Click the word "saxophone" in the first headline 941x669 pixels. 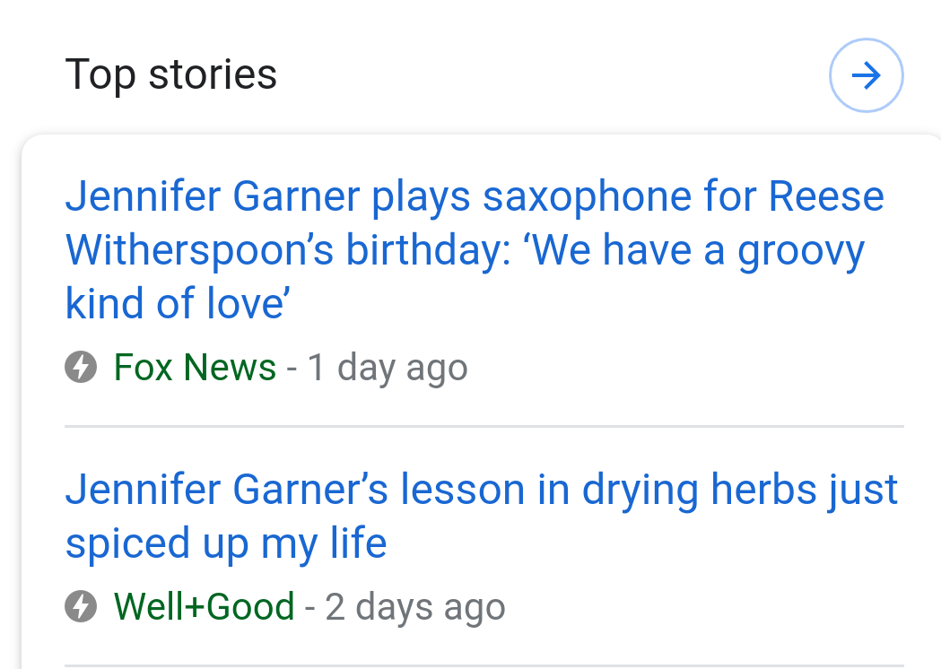click(587, 197)
